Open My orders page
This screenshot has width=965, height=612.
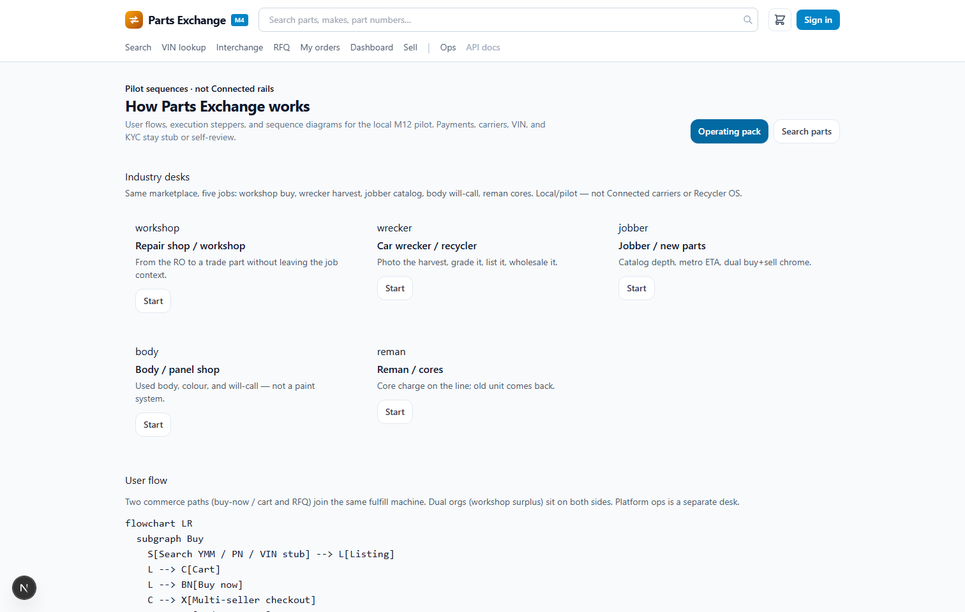tap(320, 47)
